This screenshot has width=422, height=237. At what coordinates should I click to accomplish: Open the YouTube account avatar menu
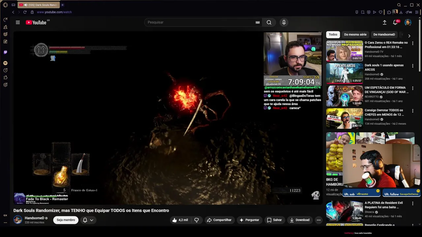[408, 22]
